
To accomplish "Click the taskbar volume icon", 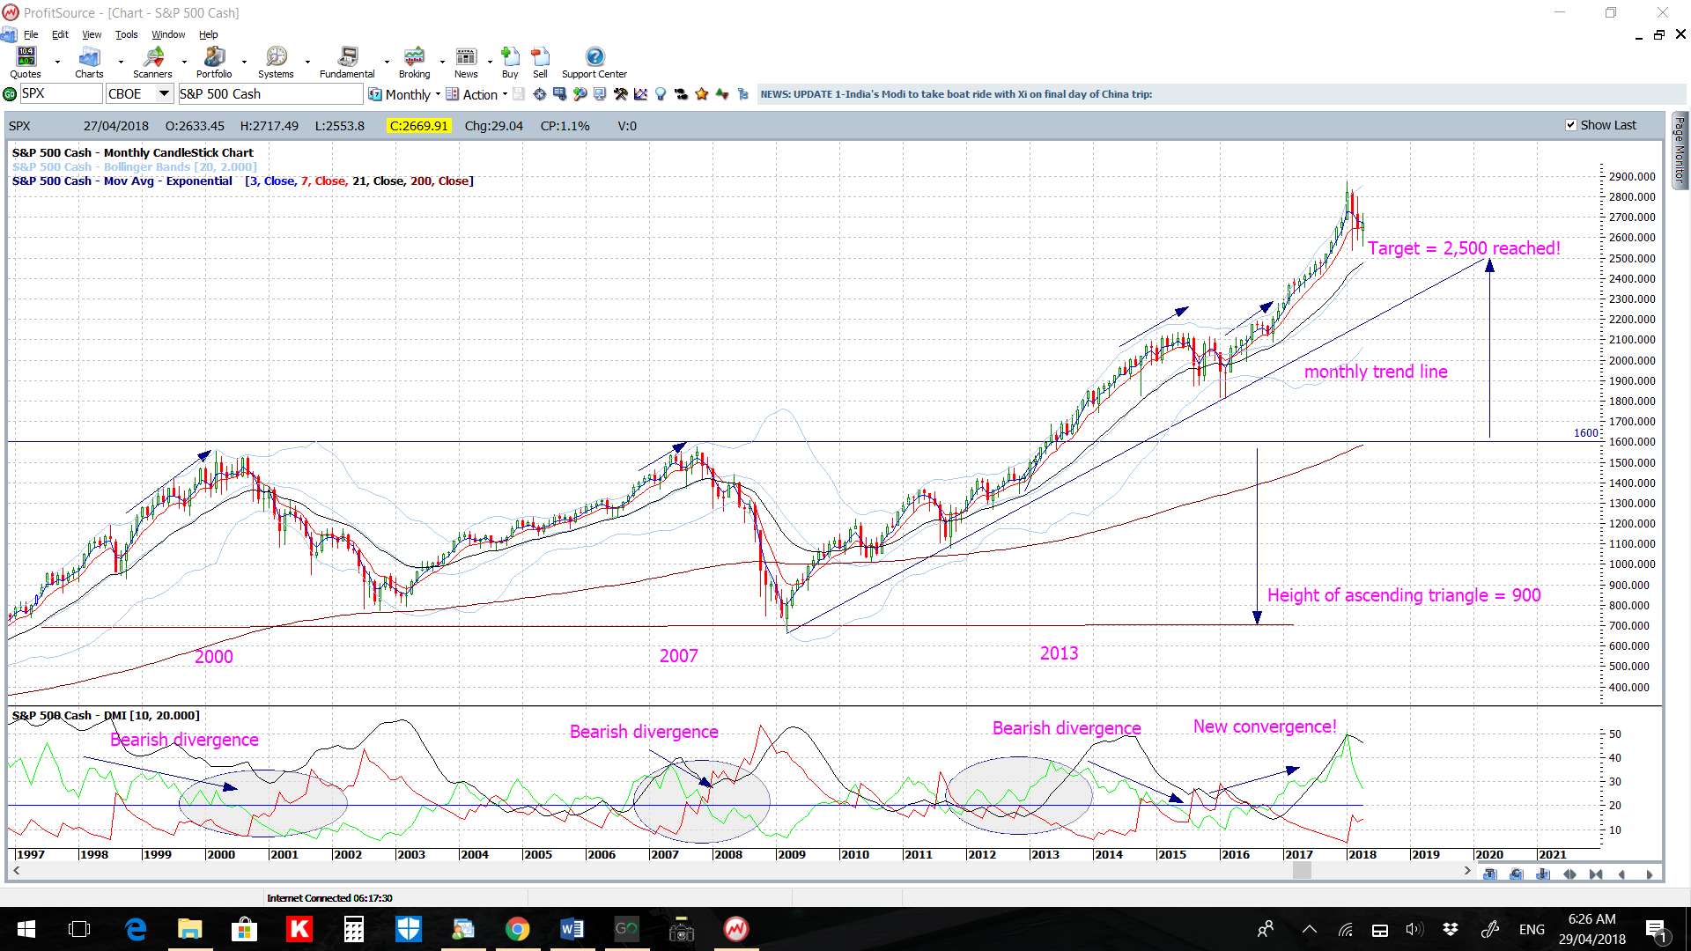I will pyautogui.click(x=1414, y=929).
